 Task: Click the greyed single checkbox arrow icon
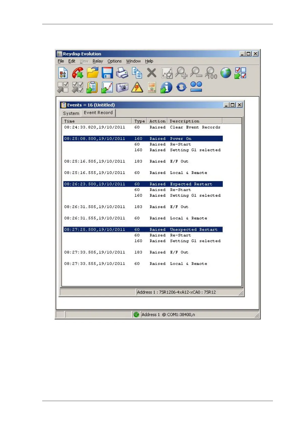point(63,87)
